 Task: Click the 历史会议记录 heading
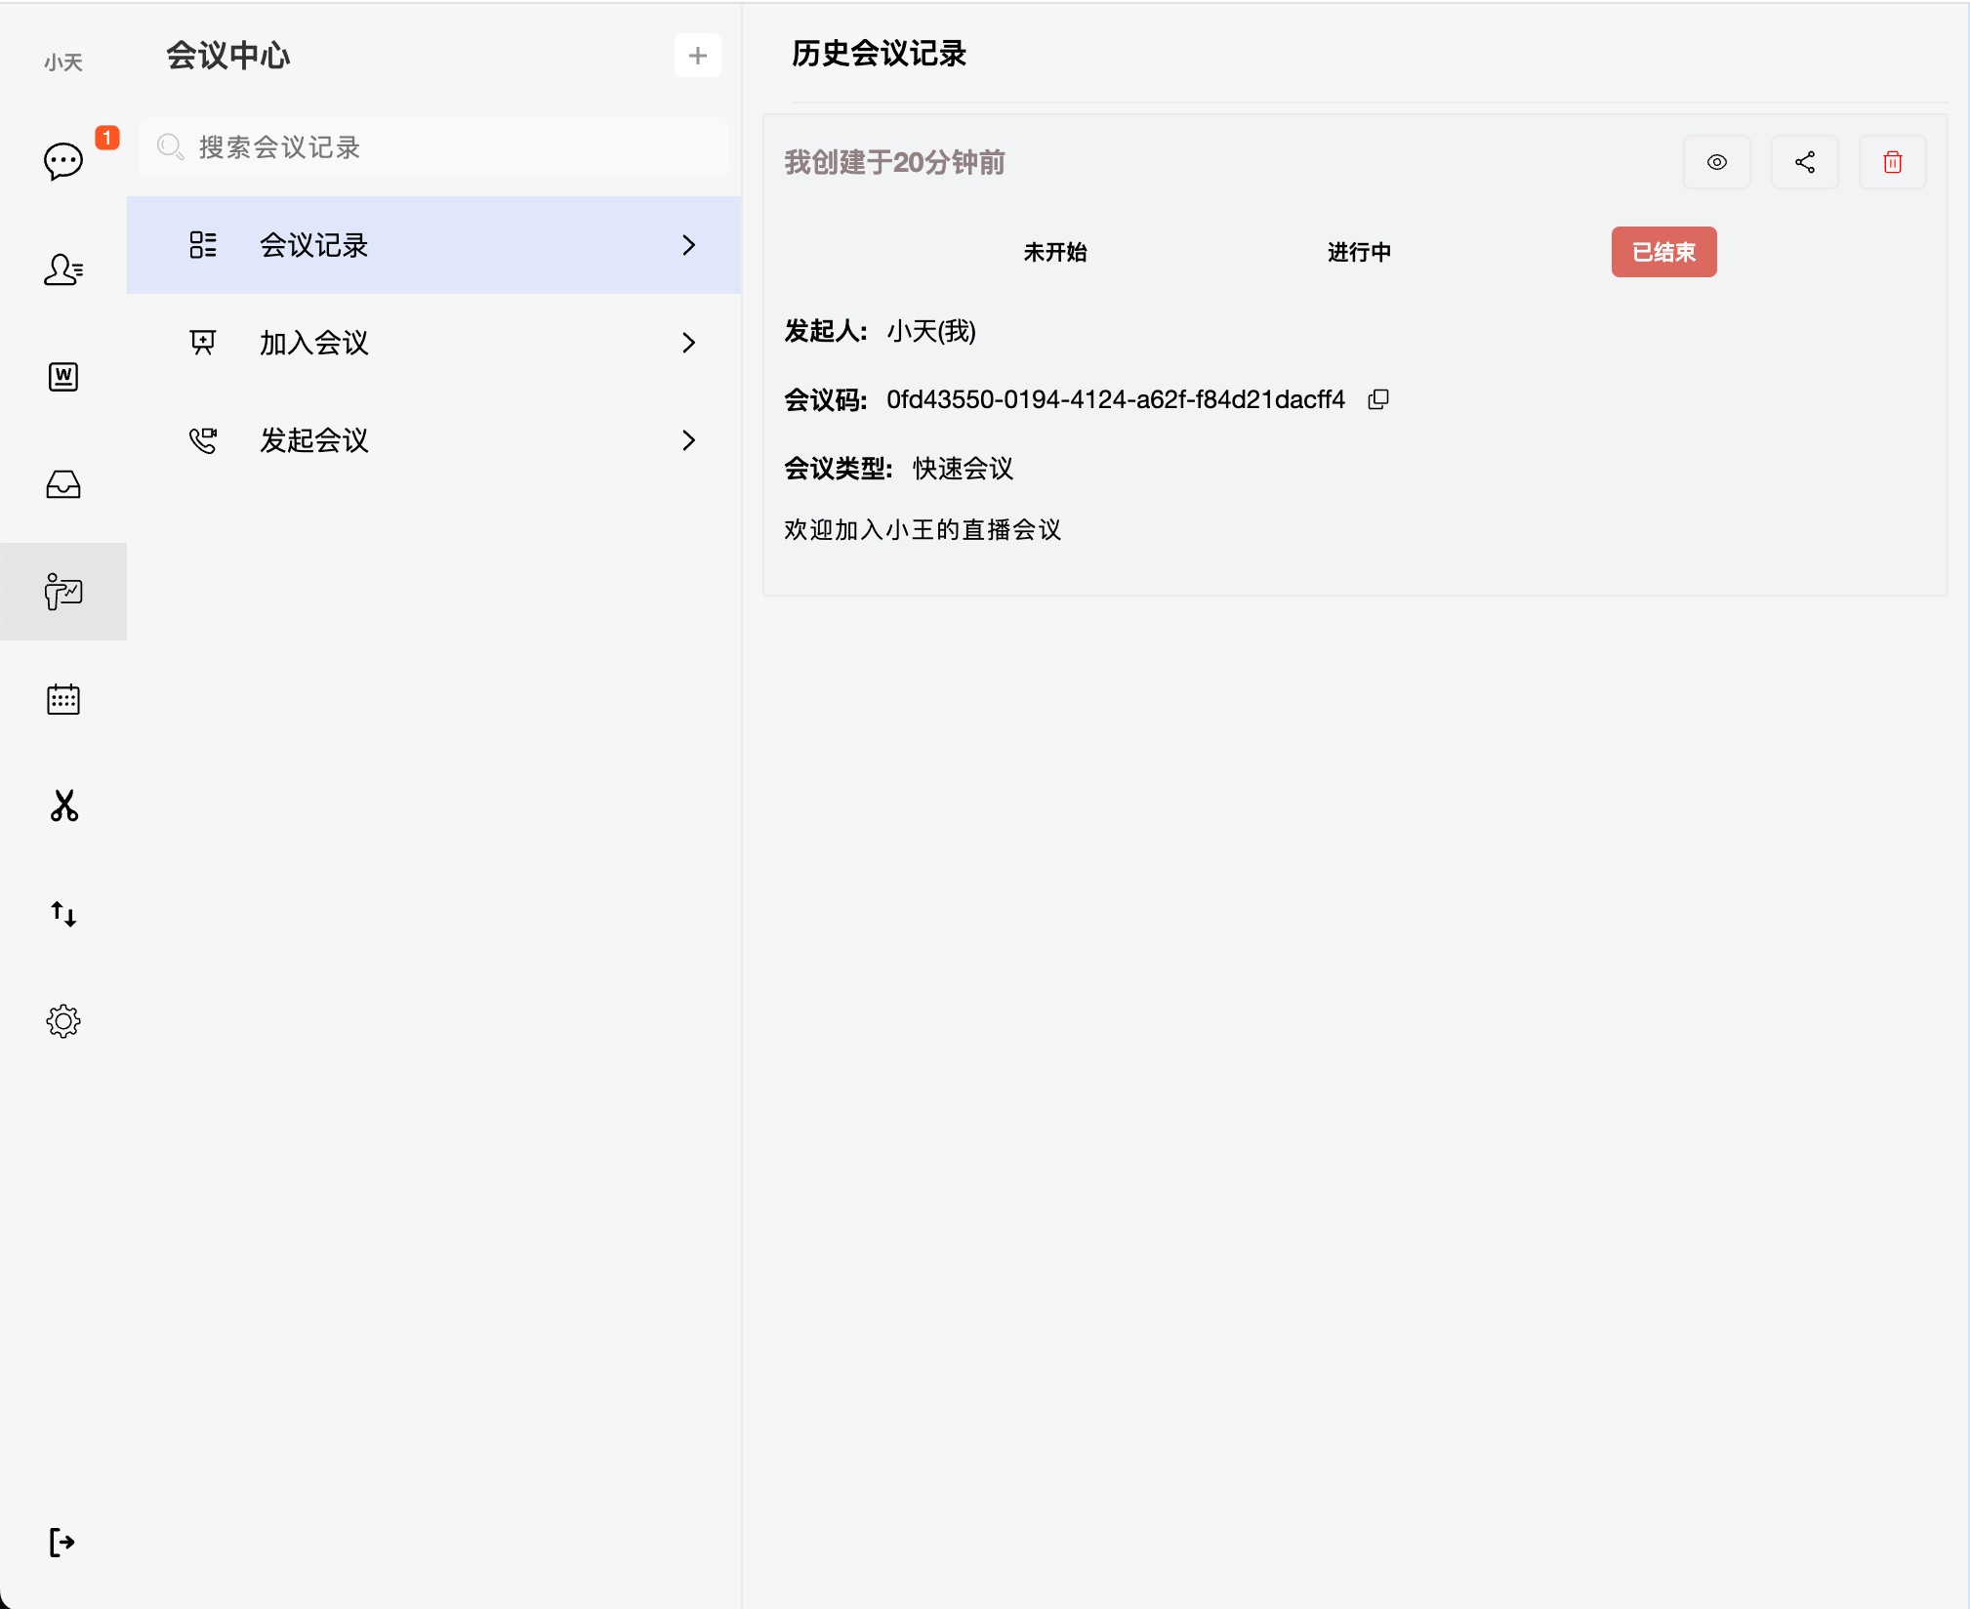[879, 54]
